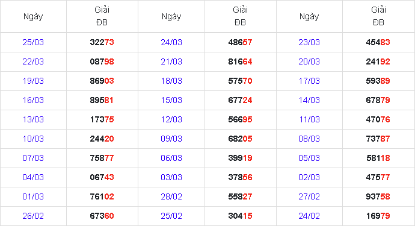
Task: Open the 02/03 date link
Action: (x=309, y=177)
